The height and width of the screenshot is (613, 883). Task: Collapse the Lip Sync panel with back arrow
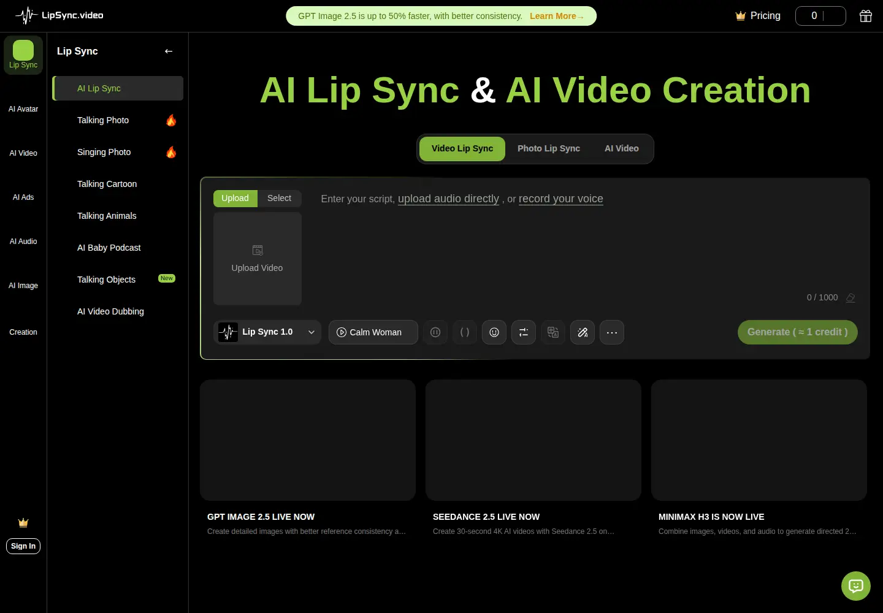click(169, 51)
